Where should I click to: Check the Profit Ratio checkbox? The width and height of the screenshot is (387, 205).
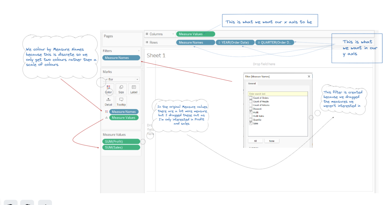tap(250, 116)
